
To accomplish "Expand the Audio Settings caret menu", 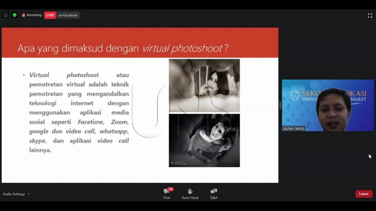I will pyautogui.click(x=29, y=194).
